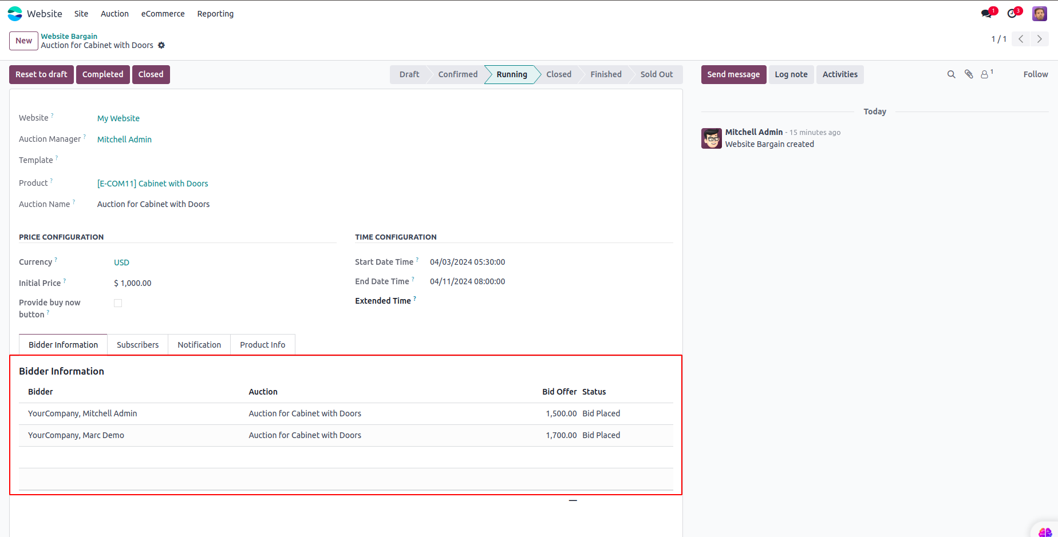Click the 1,500.00 bid offer cell
This screenshot has height=537, width=1058.
point(561,413)
